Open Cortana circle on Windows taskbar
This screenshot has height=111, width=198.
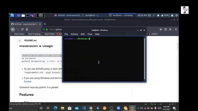(x=41, y=108)
